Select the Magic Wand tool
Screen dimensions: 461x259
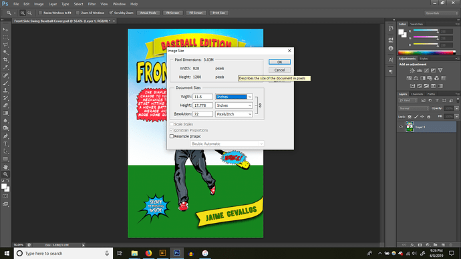pos(5,52)
